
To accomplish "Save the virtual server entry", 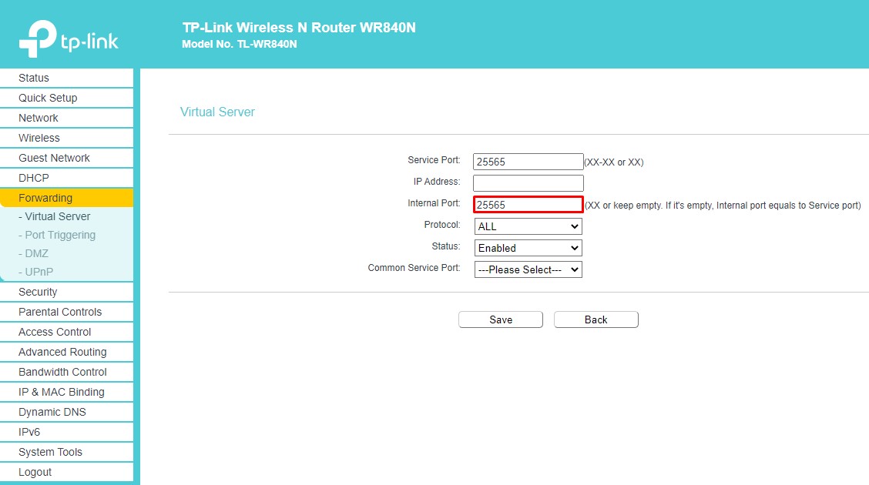I will (x=501, y=319).
